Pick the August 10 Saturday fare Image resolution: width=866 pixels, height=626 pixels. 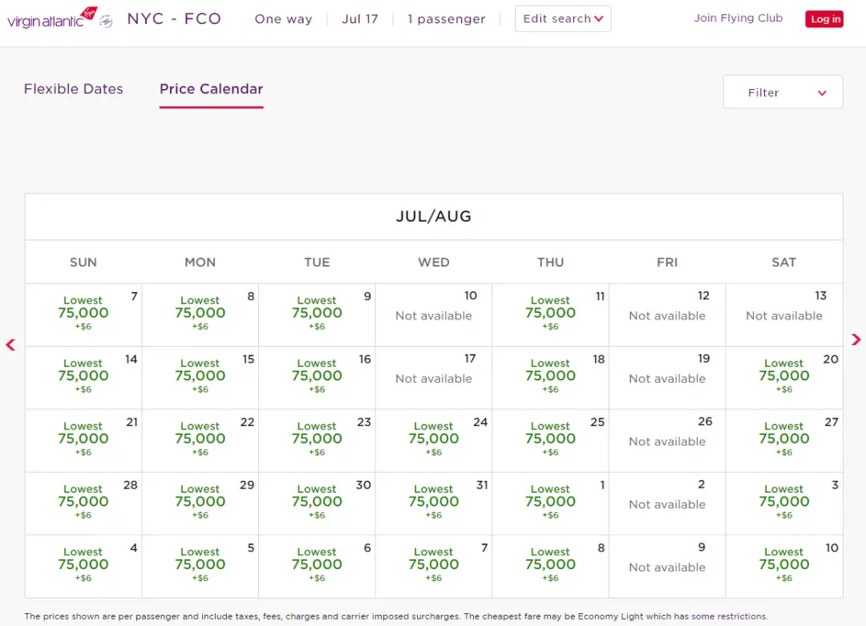[783, 565]
